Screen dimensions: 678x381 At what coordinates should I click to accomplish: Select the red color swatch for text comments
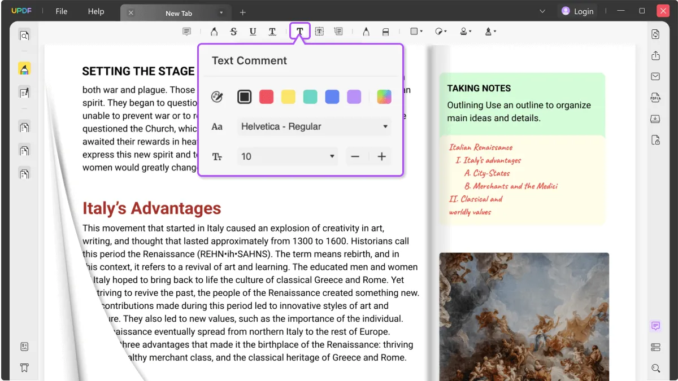266,97
